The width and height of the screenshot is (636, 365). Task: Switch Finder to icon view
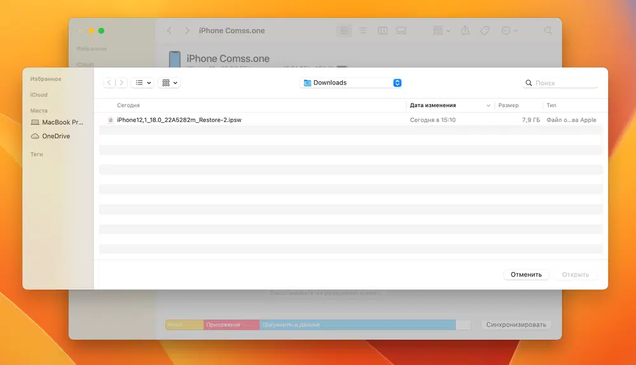click(344, 31)
